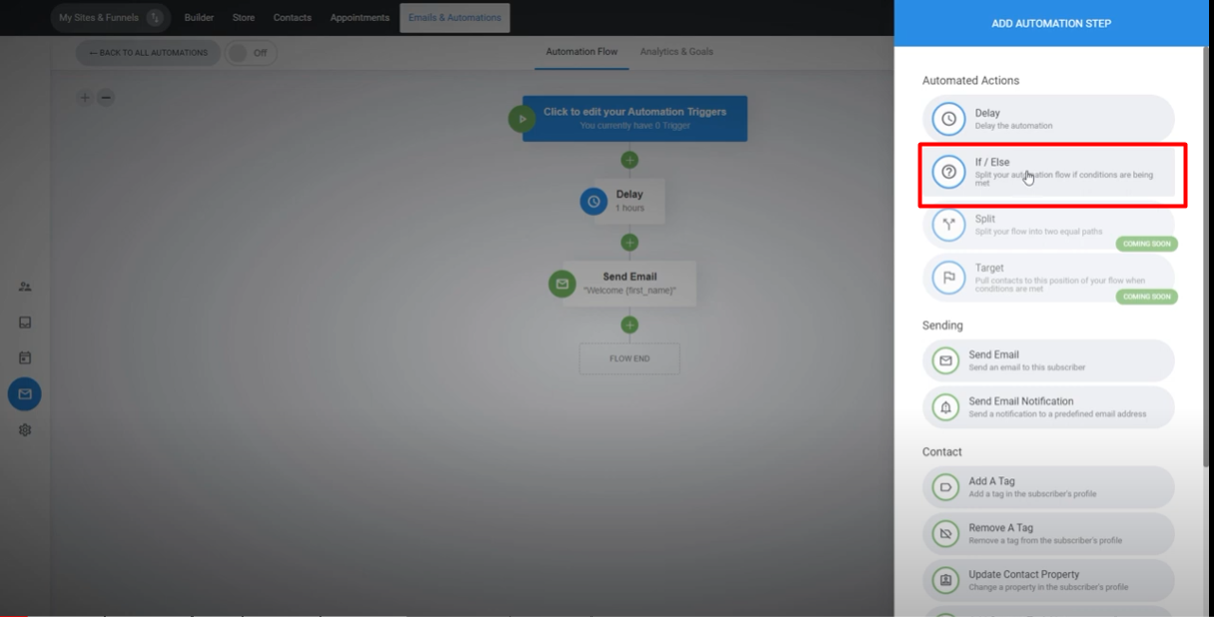Screen dimensions: 1214x617
Task: Click the Send Email Notification bell icon
Action: pos(944,407)
